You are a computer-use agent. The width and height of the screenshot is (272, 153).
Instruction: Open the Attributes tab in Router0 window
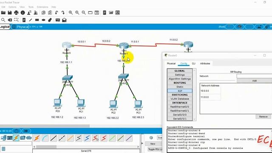pos(205,63)
